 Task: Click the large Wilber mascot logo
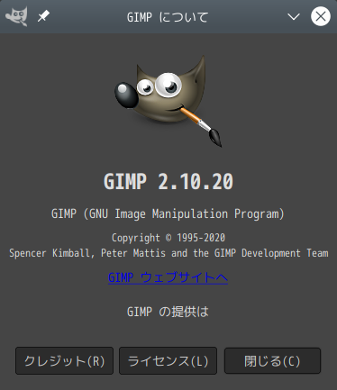[x=168, y=101]
